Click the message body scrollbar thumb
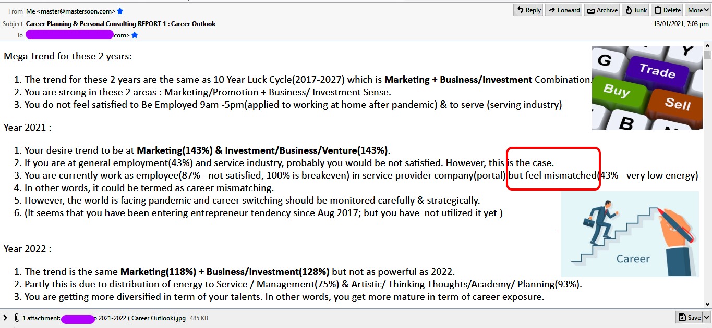712x328 pixels. pyautogui.click(x=707, y=55)
